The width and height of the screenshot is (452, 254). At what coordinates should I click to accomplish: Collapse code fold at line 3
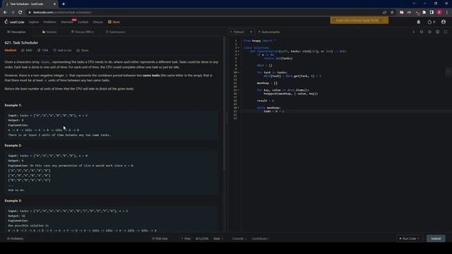[x=239, y=48]
